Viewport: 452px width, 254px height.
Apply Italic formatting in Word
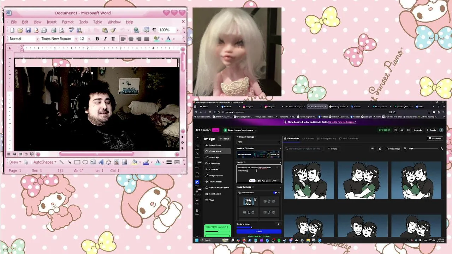pyautogui.click(x=105, y=39)
